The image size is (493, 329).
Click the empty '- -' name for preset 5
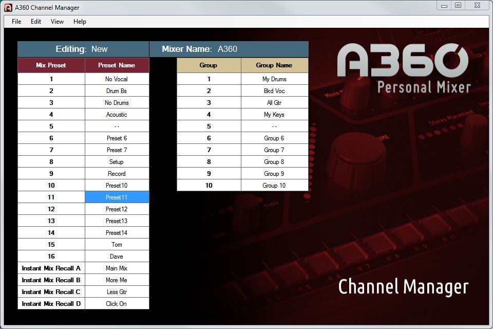(x=117, y=126)
